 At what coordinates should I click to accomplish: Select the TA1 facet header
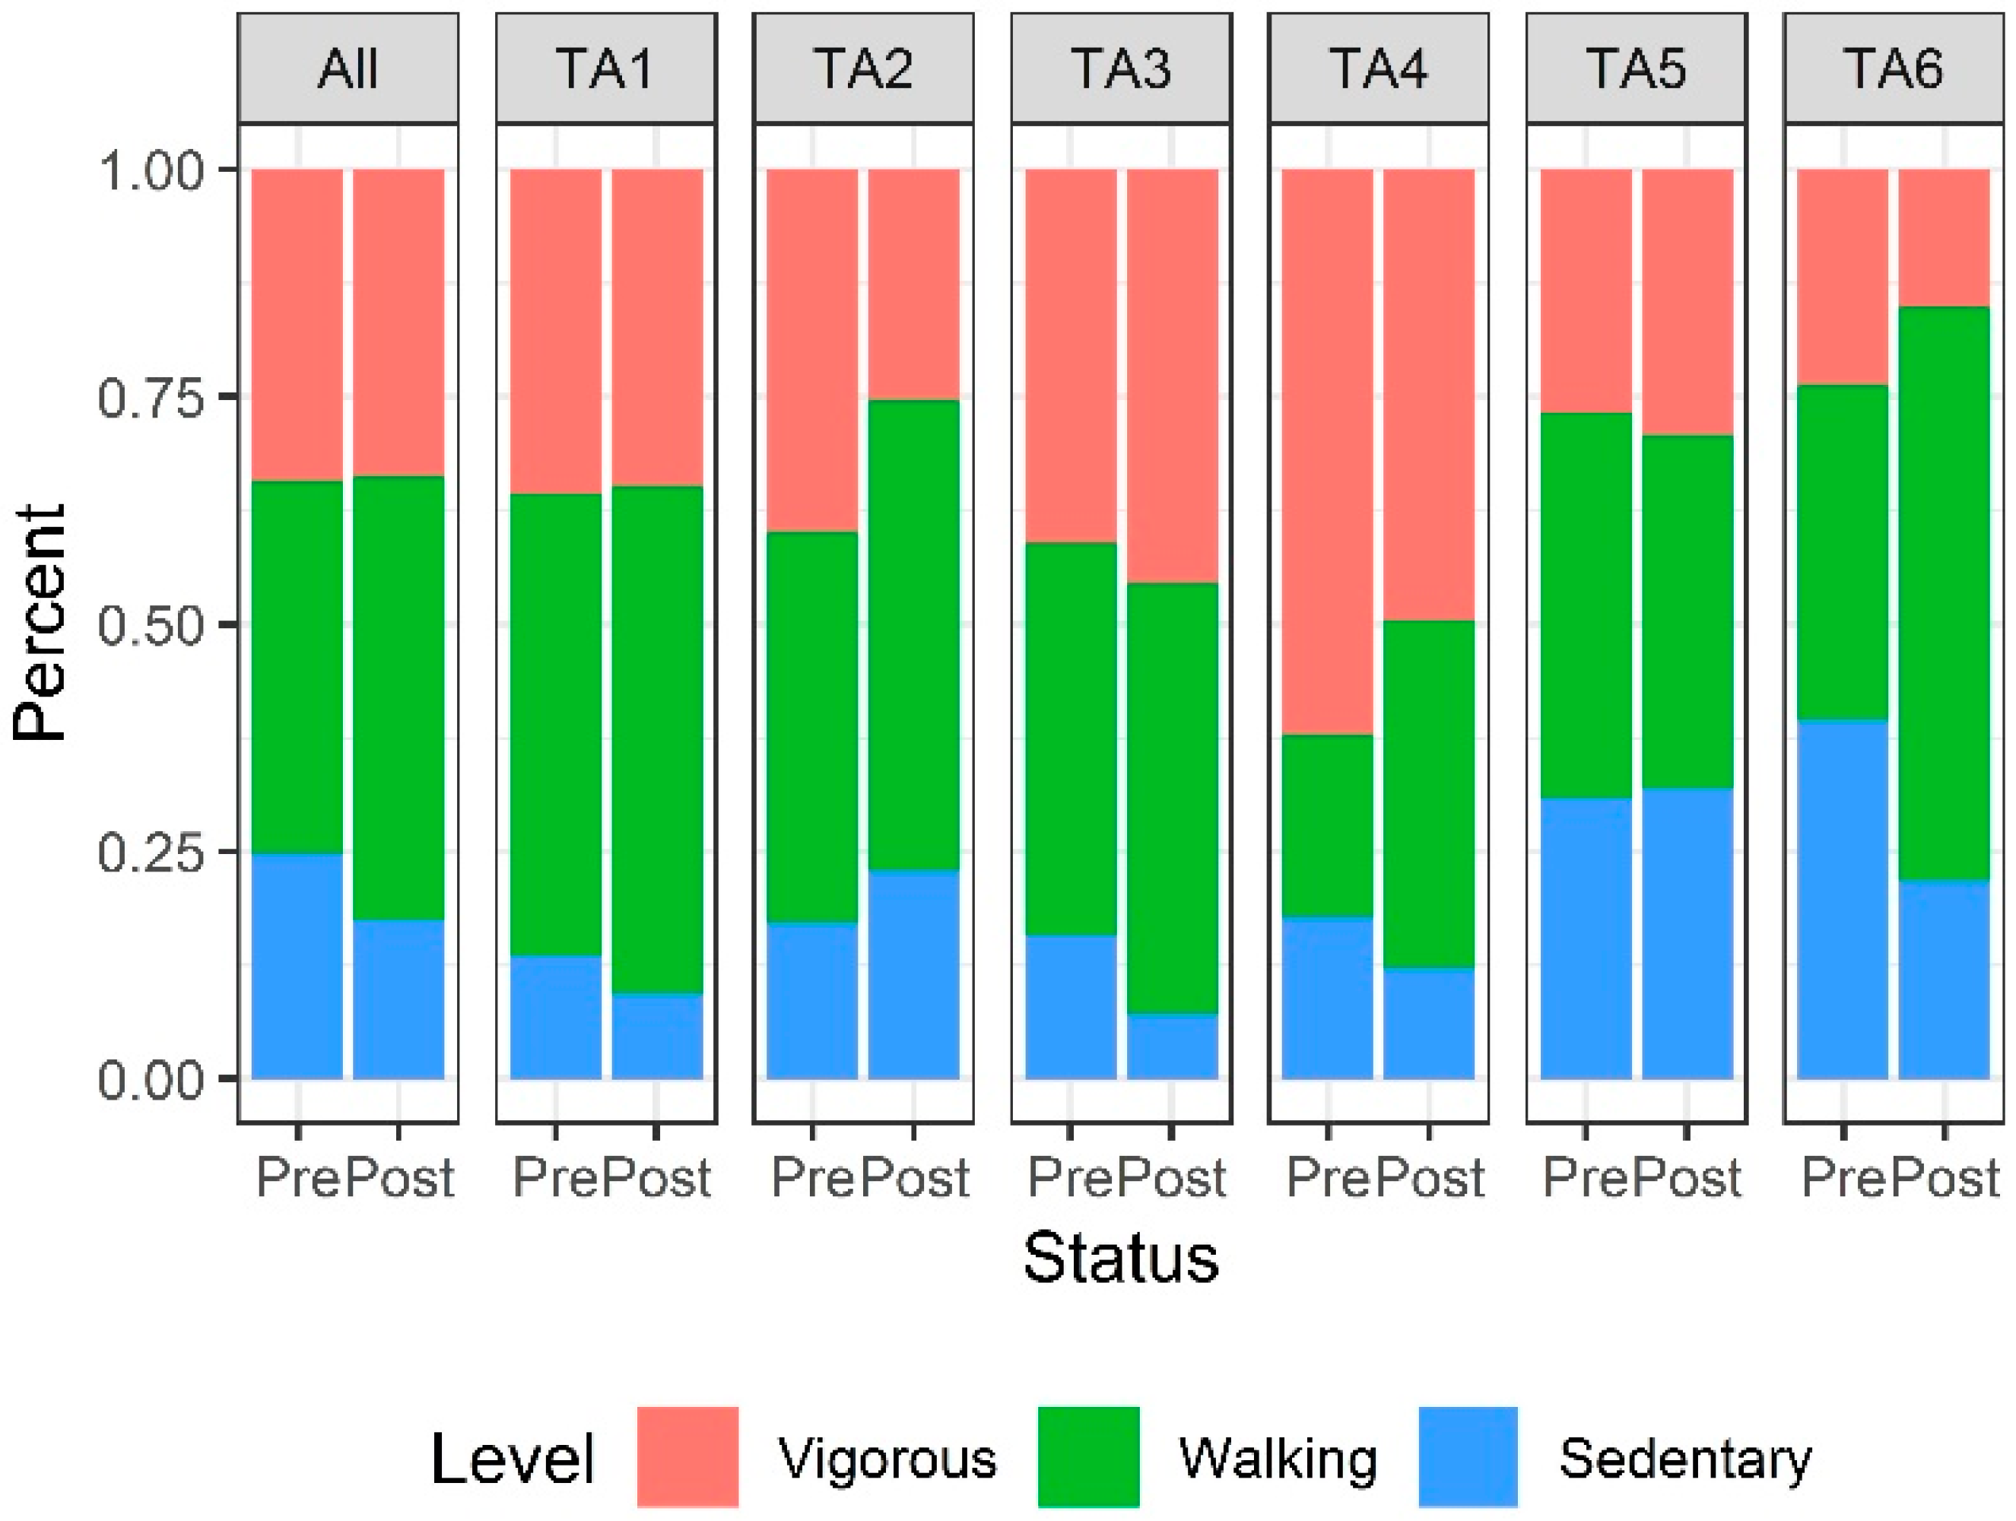605,69
